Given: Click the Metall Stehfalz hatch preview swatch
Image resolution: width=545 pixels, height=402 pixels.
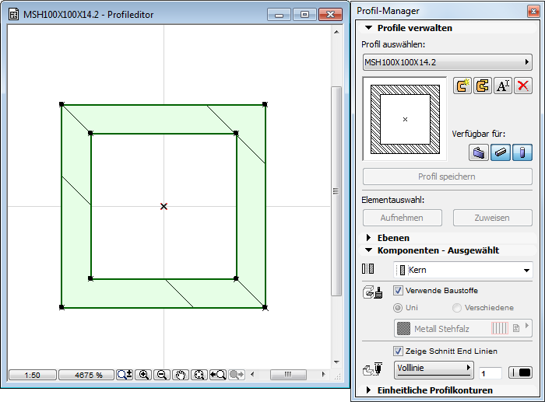Looking at the screenshot, I should 500,328.
